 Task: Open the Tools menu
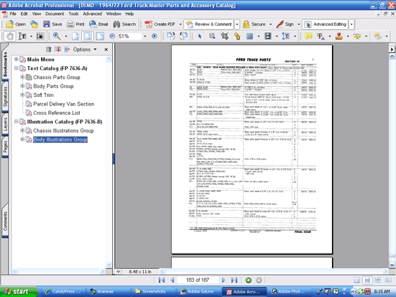tap(73, 14)
